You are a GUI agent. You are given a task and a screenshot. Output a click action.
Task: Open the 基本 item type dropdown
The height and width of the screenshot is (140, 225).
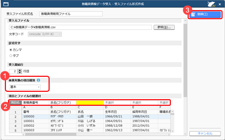coord(25,87)
